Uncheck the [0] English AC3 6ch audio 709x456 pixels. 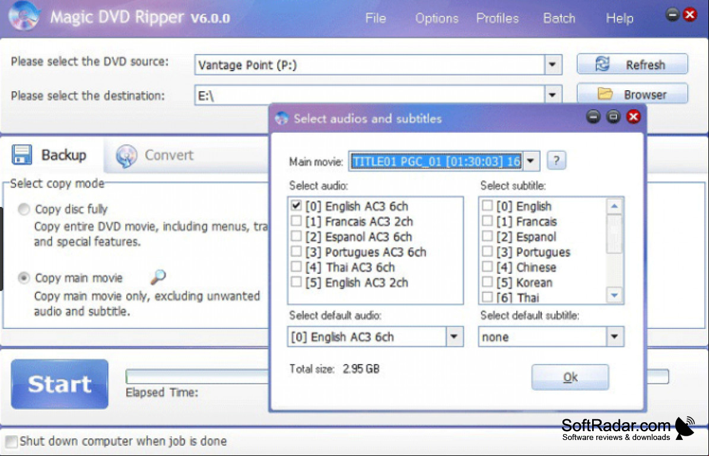pos(296,206)
